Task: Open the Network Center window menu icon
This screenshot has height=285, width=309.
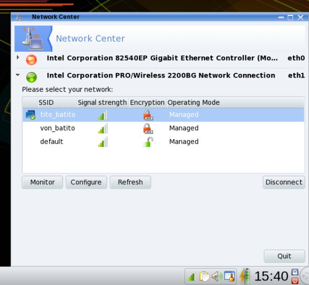Action: pos(19,17)
